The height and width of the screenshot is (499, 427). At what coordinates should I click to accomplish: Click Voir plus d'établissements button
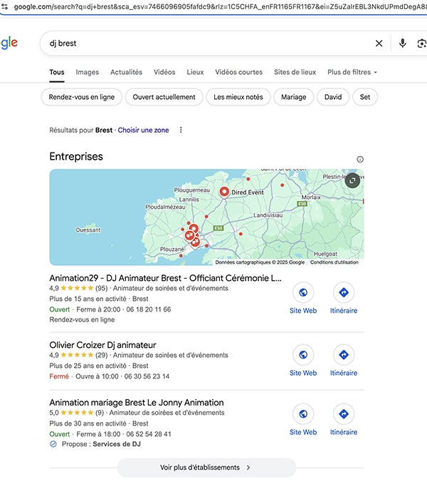[206, 468]
